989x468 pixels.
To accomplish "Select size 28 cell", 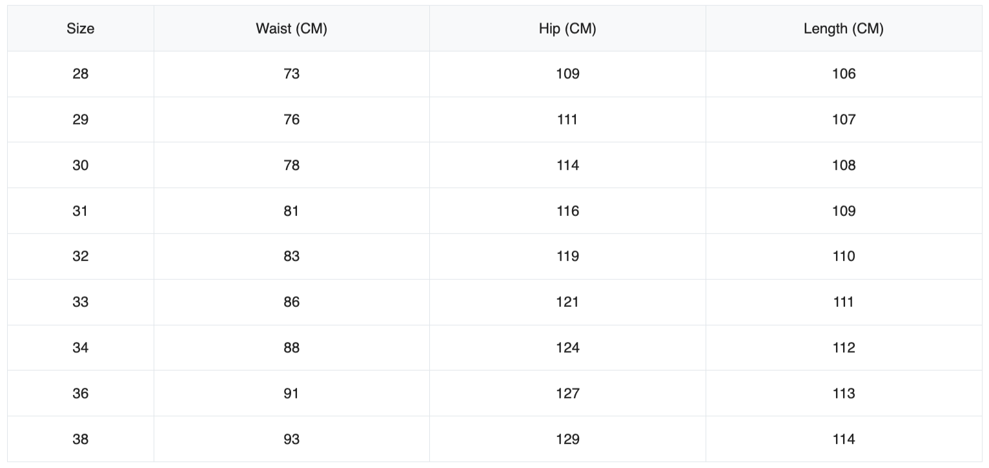I will tap(80, 74).
